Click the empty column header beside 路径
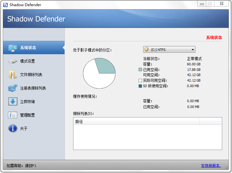This screenshot has width=232, height=173. point(211,121)
